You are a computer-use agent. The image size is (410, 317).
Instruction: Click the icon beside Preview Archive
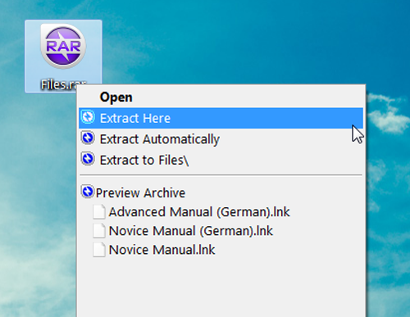[88, 192]
